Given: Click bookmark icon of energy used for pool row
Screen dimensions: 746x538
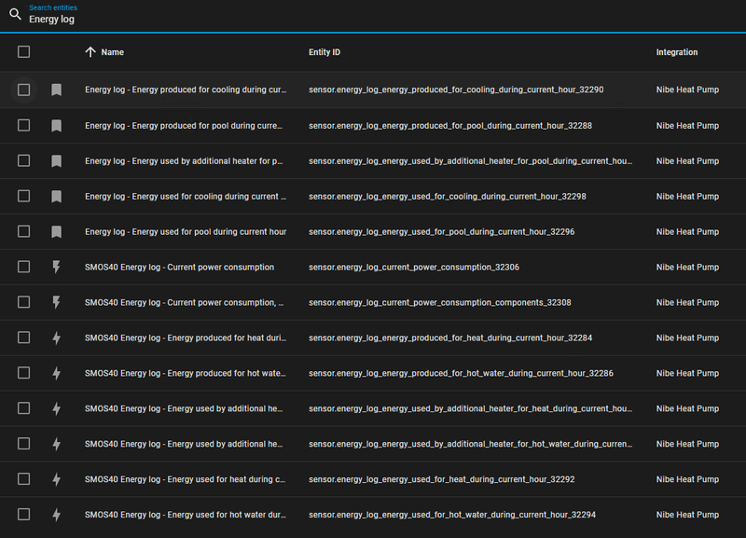Looking at the screenshot, I should [x=57, y=231].
